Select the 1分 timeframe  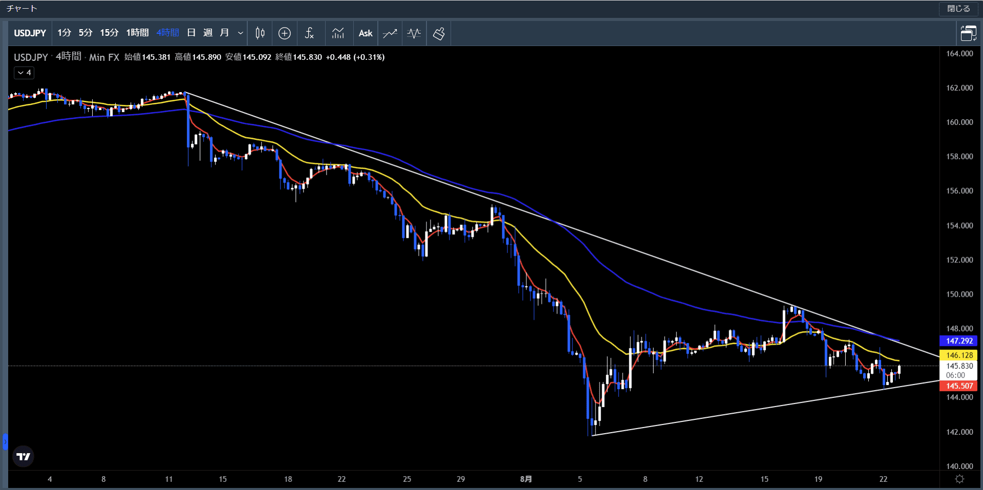64,33
